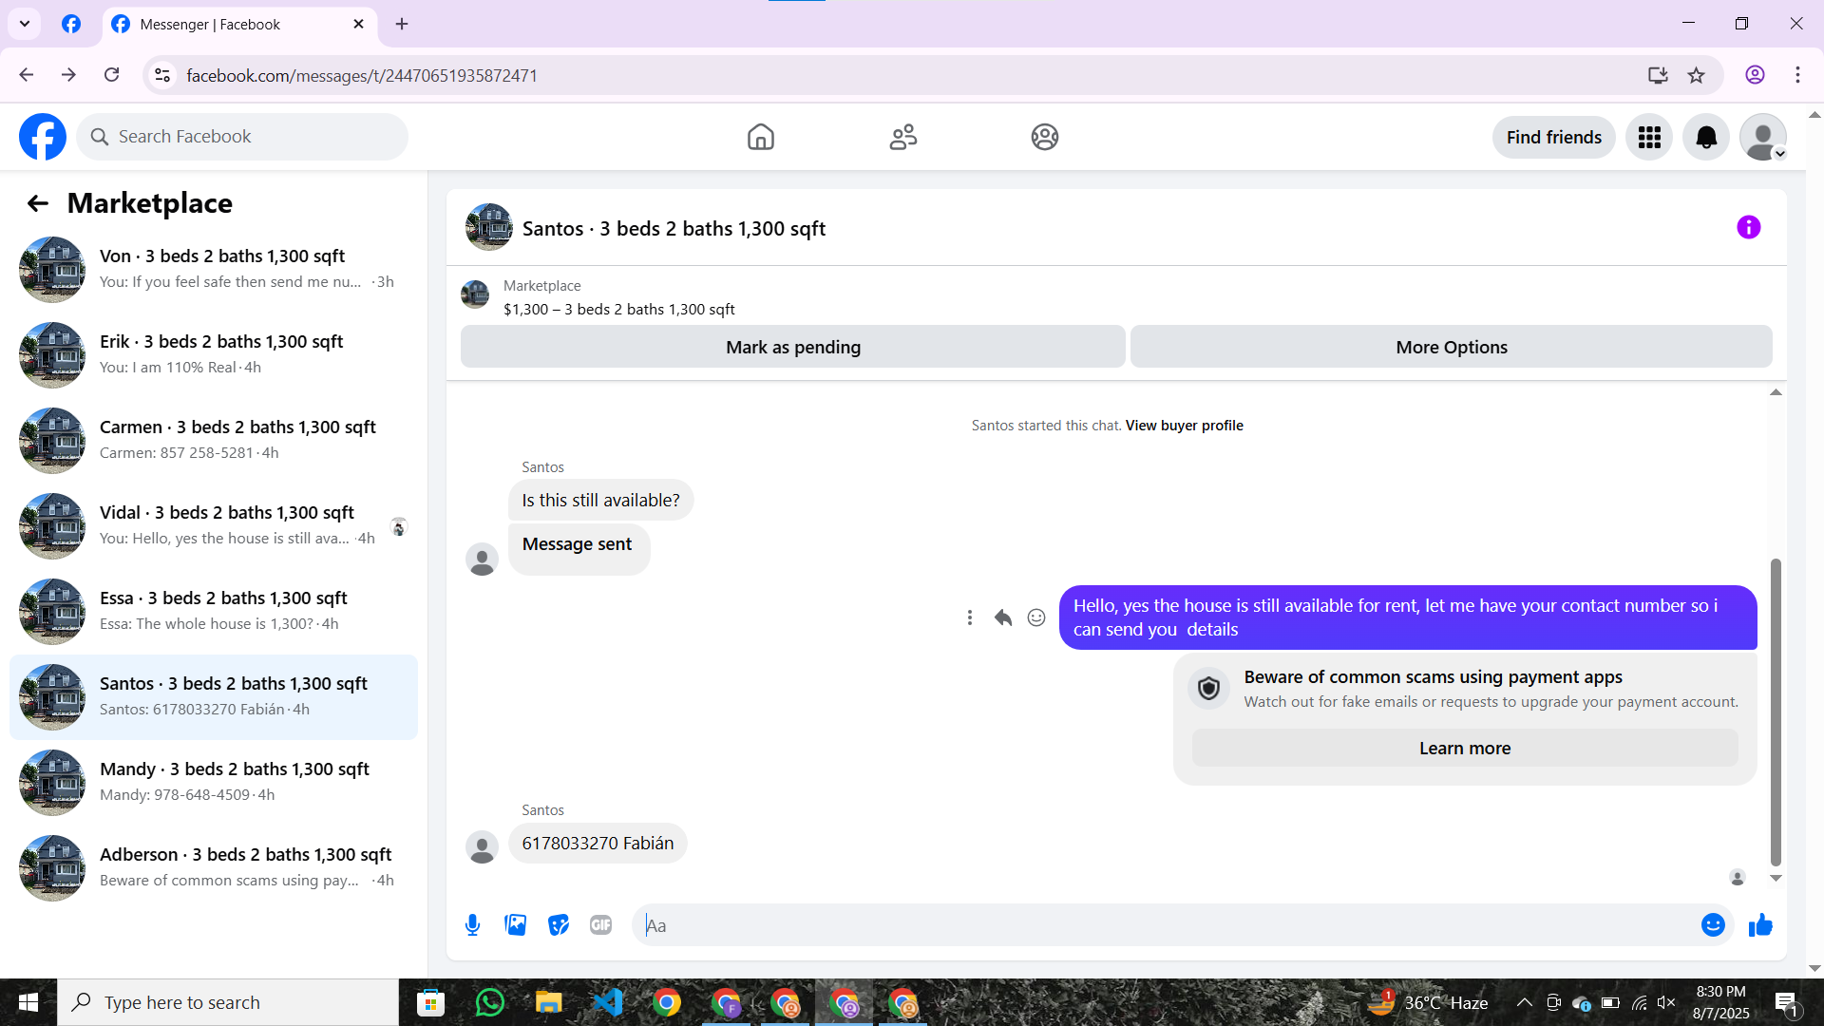
Task: Open Windows notification center icon
Action: pyautogui.click(x=1786, y=1002)
